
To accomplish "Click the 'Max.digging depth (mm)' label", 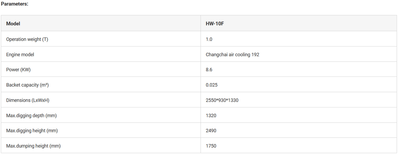I will click(x=32, y=116).
